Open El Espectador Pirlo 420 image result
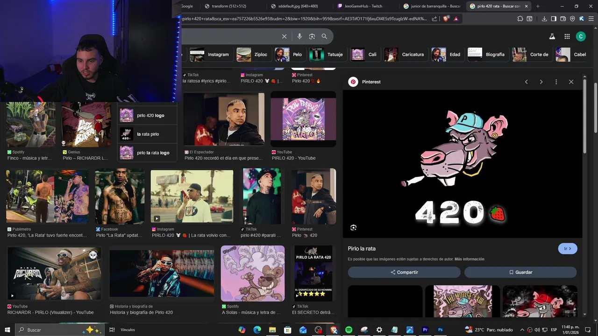The height and width of the screenshot is (336, 598). point(224,119)
